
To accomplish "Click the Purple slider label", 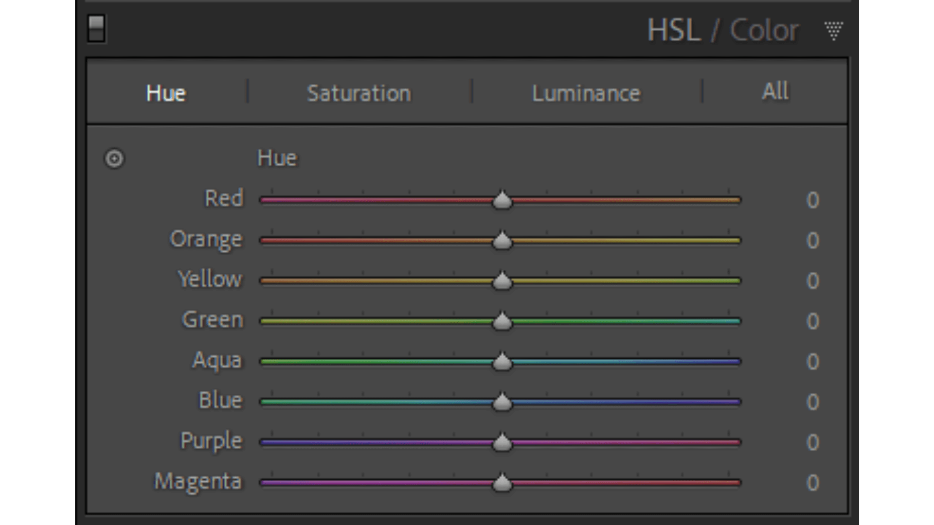I will click(212, 441).
